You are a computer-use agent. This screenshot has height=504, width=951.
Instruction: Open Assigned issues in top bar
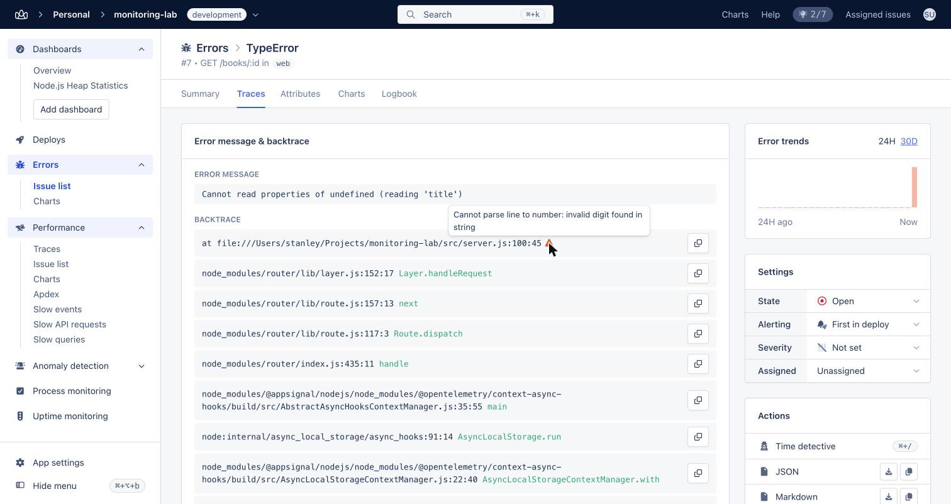[878, 14]
